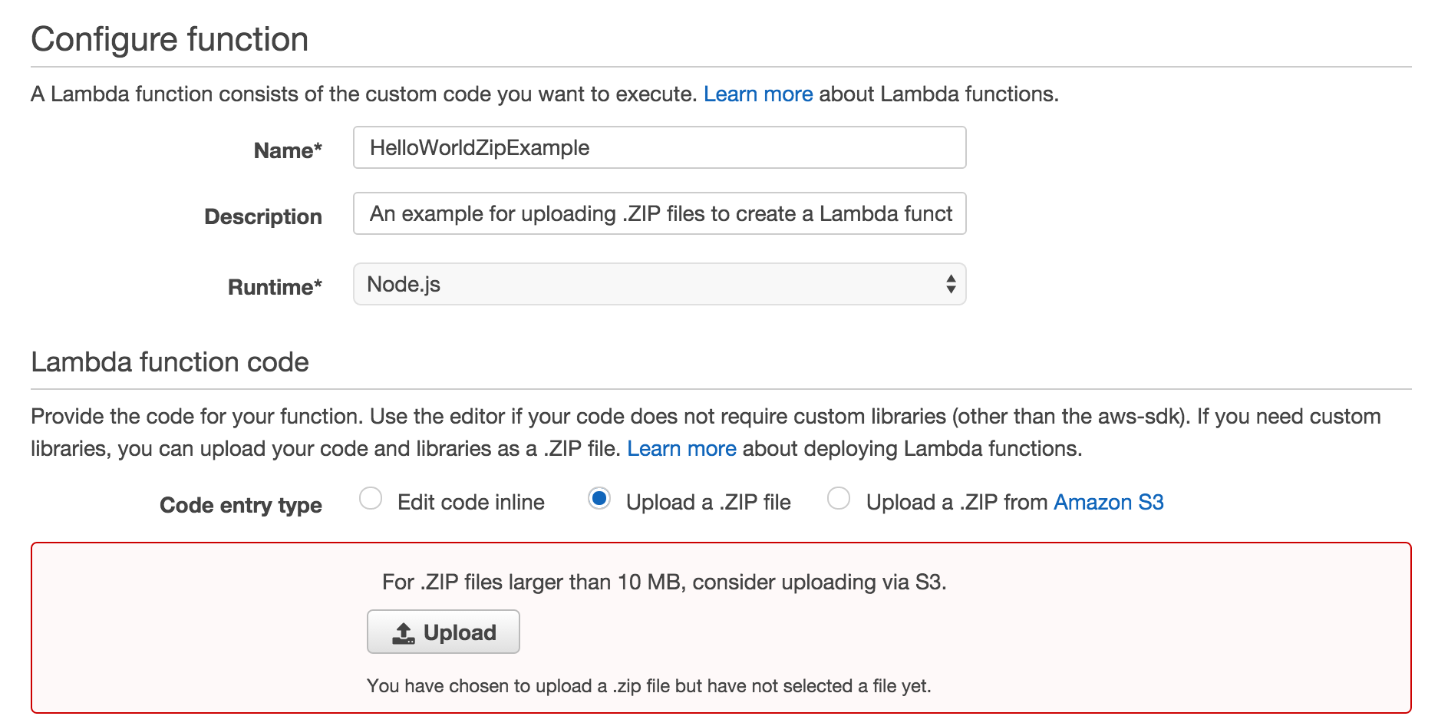
Task: Click the Name* field label
Action: click(288, 150)
